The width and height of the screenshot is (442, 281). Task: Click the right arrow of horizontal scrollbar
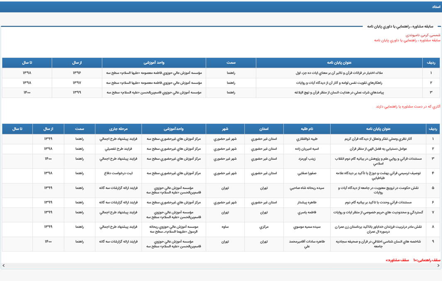[x=438, y=266]
